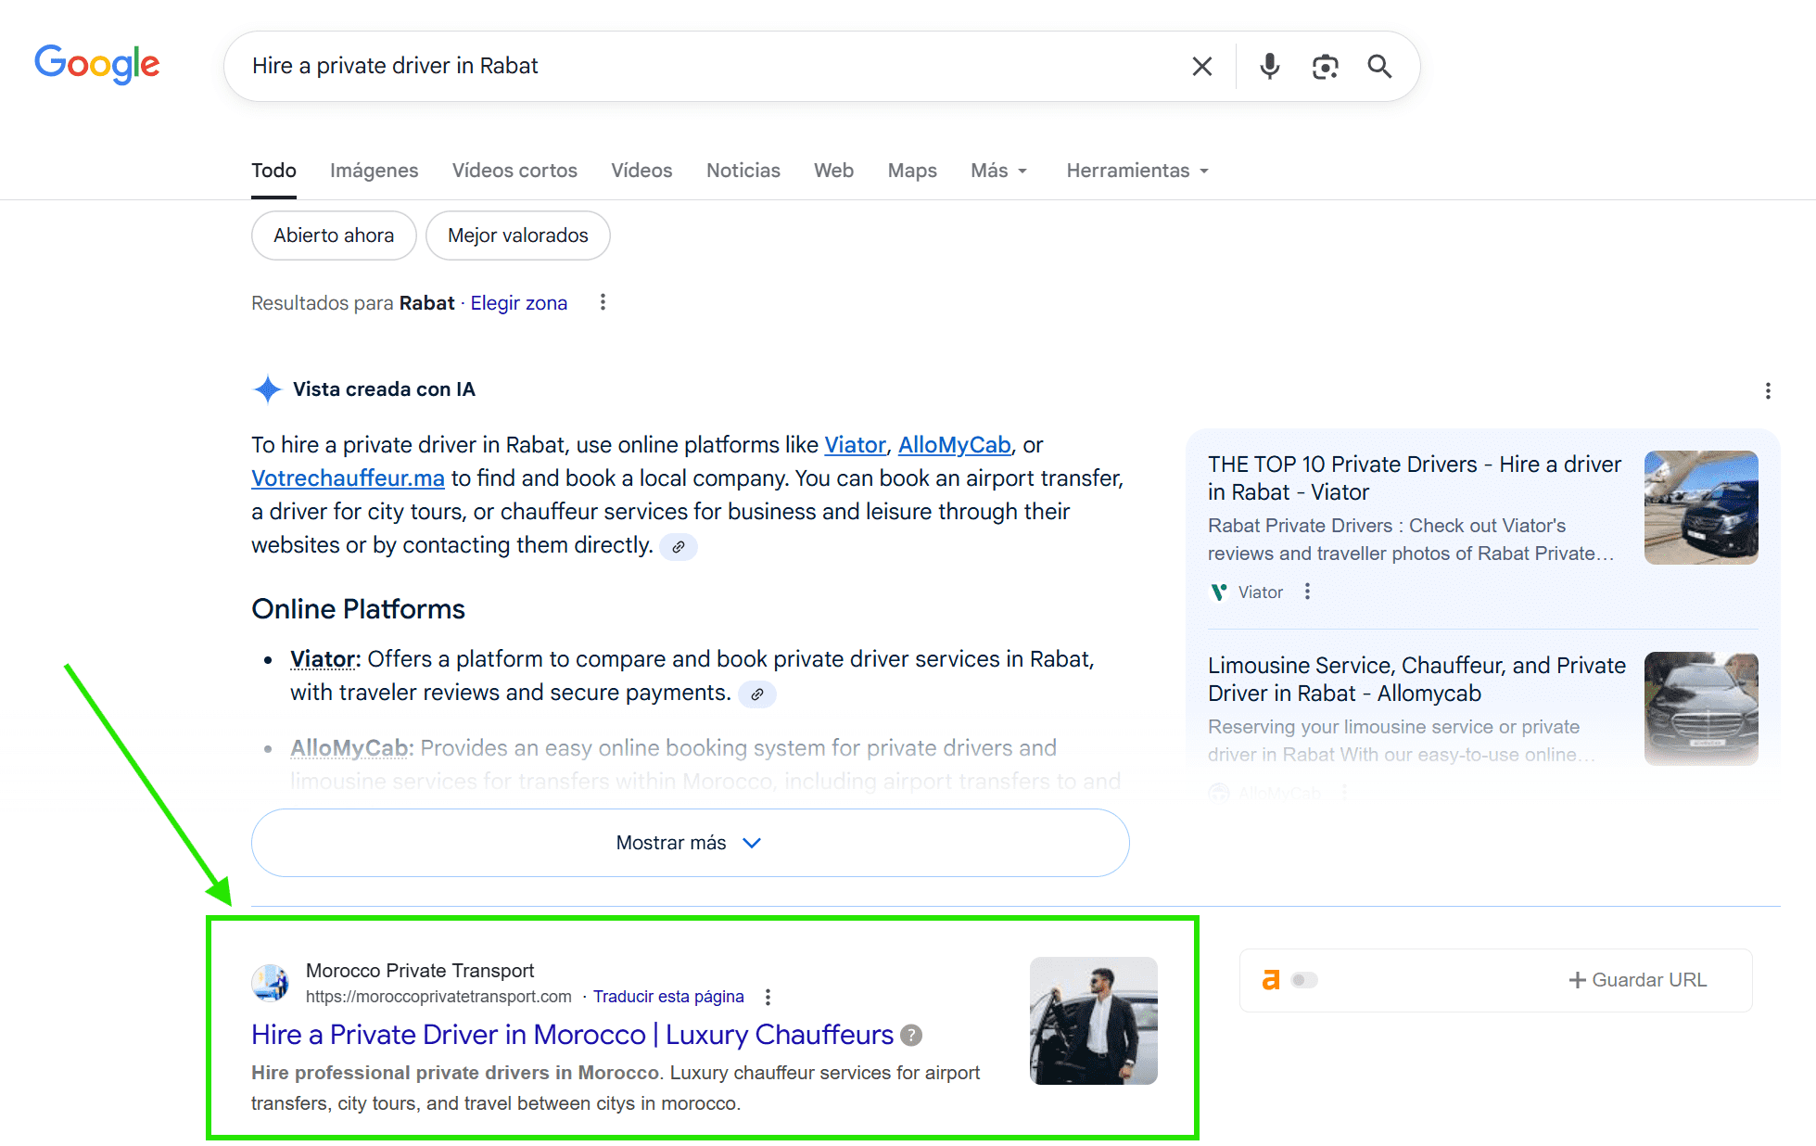Click the Guardar URL button

pyautogui.click(x=1637, y=980)
